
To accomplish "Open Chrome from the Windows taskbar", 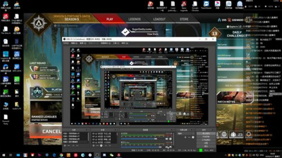I will pos(61,155).
